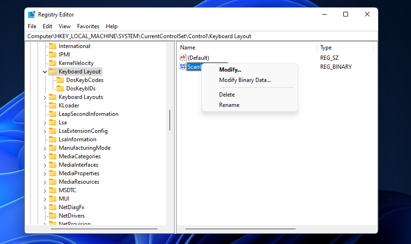This screenshot has height=244, width=411.
Task: Select the KernelVelocity key label
Action: pos(76,63)
